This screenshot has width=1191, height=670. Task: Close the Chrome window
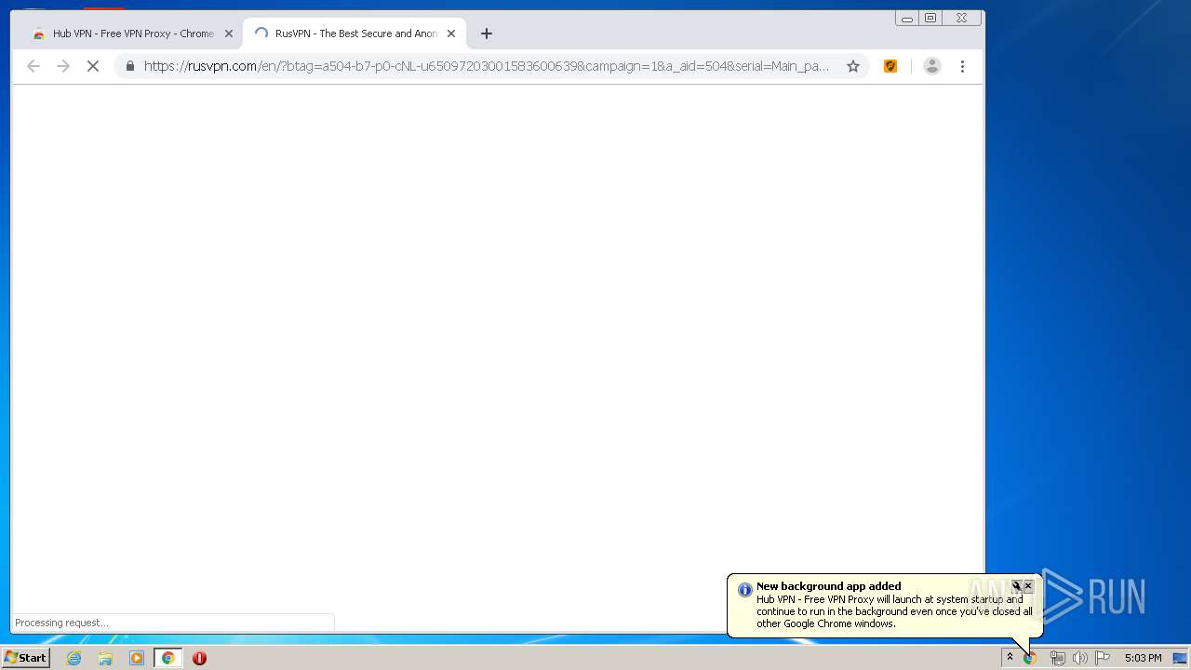point(961,18)
